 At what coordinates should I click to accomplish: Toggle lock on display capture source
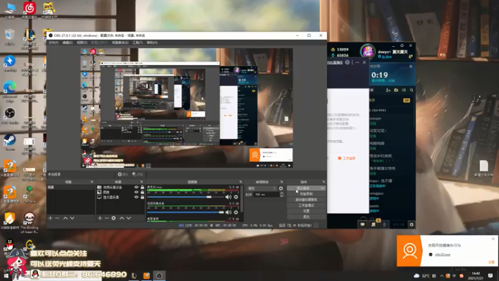[x=142, y=197]
